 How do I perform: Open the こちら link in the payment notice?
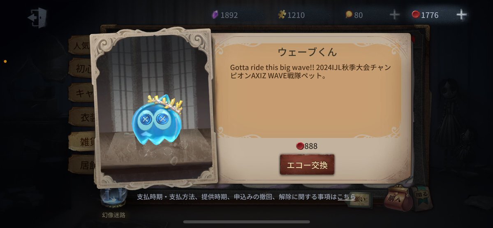tap(347, 197)
